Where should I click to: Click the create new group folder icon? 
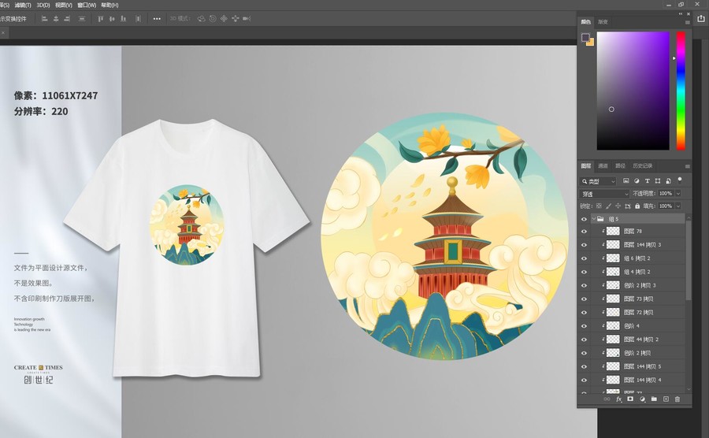pos(654,399)
